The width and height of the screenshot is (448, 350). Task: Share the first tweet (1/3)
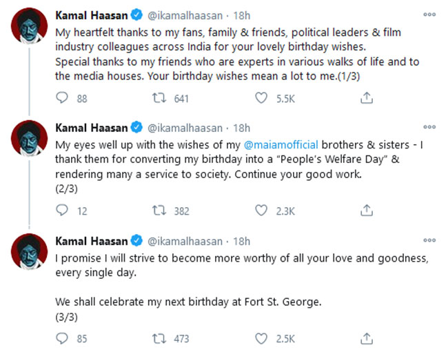click(367, 99)
